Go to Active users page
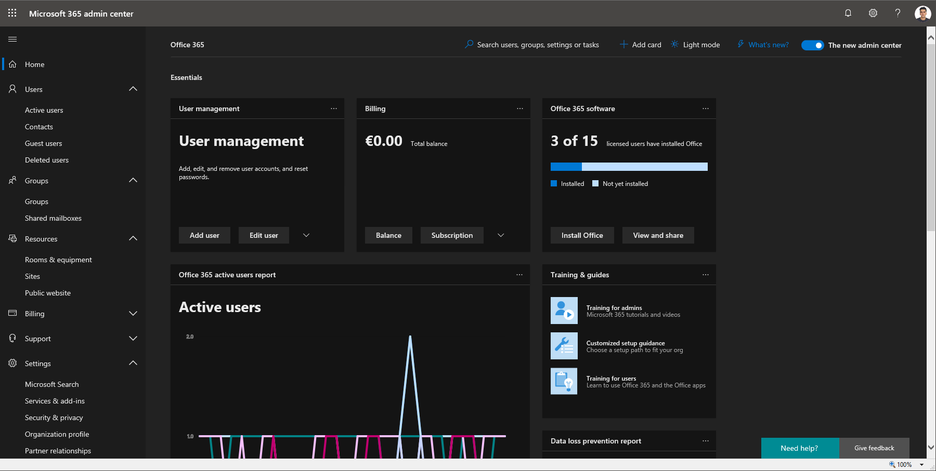936x471 pixels. pos(44,110)
